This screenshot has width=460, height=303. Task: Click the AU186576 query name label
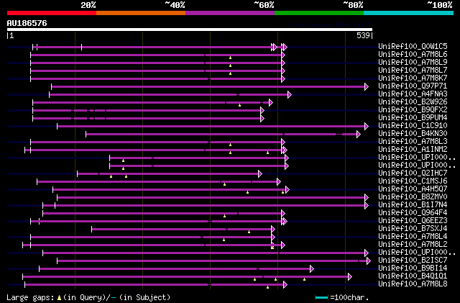tap(27, 23)
